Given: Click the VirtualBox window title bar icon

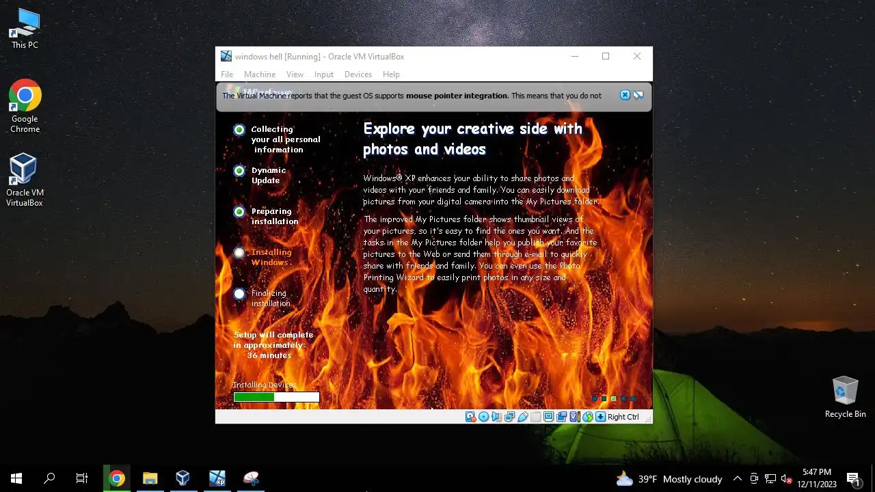Looking at the screenshot, I should [226, 56].
